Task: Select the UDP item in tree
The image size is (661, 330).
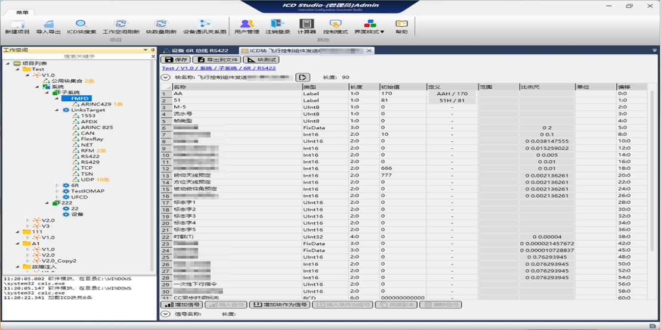Action: click(87, 179)
